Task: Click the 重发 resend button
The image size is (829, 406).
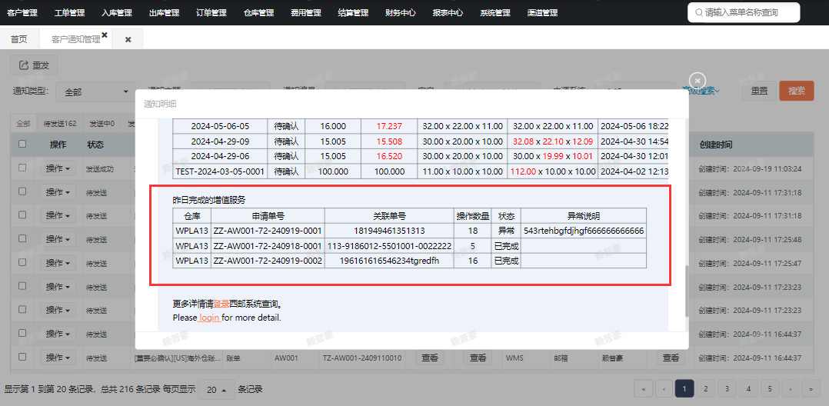Action: [x=34, y=65]
